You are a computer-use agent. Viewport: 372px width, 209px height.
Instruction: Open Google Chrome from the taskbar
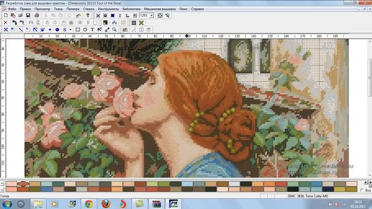tap(89, 204)
